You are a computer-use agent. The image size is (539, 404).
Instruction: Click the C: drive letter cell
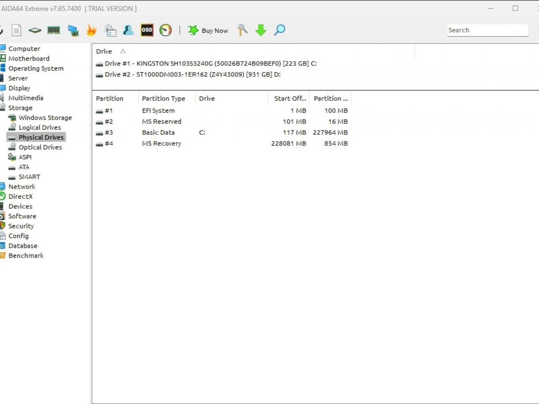(x=202, y=133)
